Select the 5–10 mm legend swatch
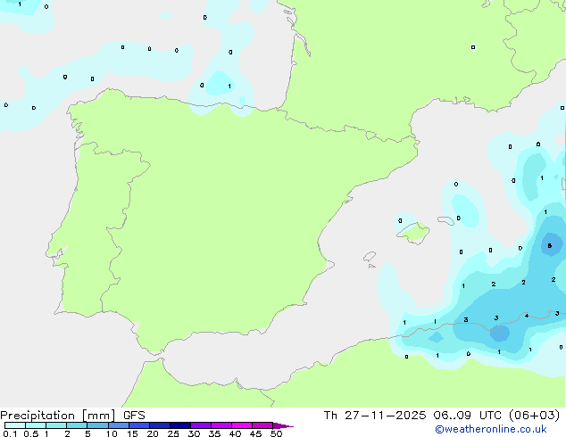 tap(98, 425)
